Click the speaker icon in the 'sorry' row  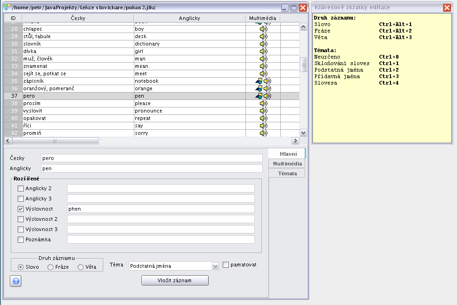[263, 133]
